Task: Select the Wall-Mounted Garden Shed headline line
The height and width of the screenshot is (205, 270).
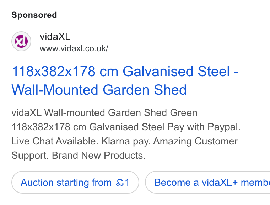Action: pyautogui.click(x=99, y=90)
